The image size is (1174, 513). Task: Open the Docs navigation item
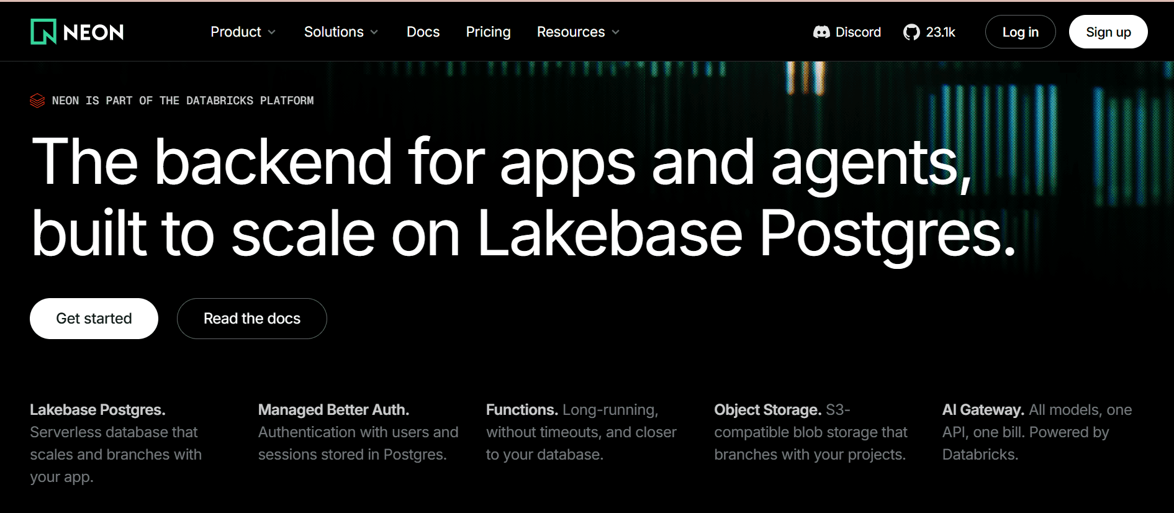click(x=423, y=32)
